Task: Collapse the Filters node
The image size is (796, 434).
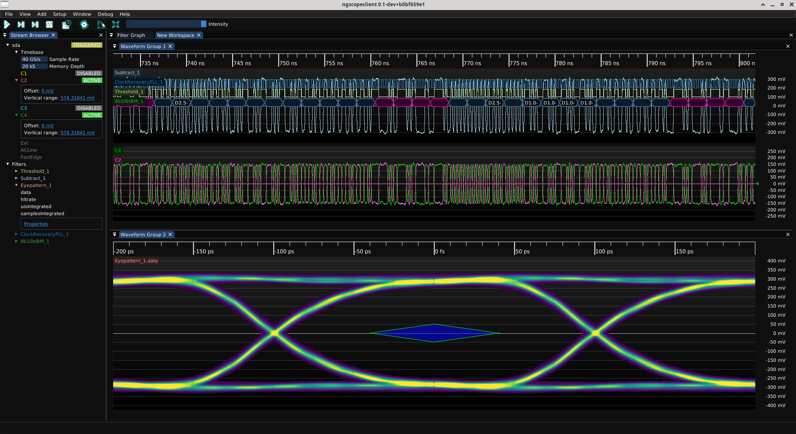Action: click(x=8, y=164)
